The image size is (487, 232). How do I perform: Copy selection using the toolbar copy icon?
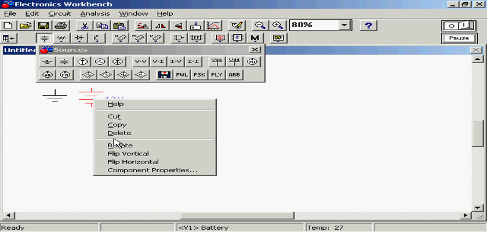tap(101, 25)
